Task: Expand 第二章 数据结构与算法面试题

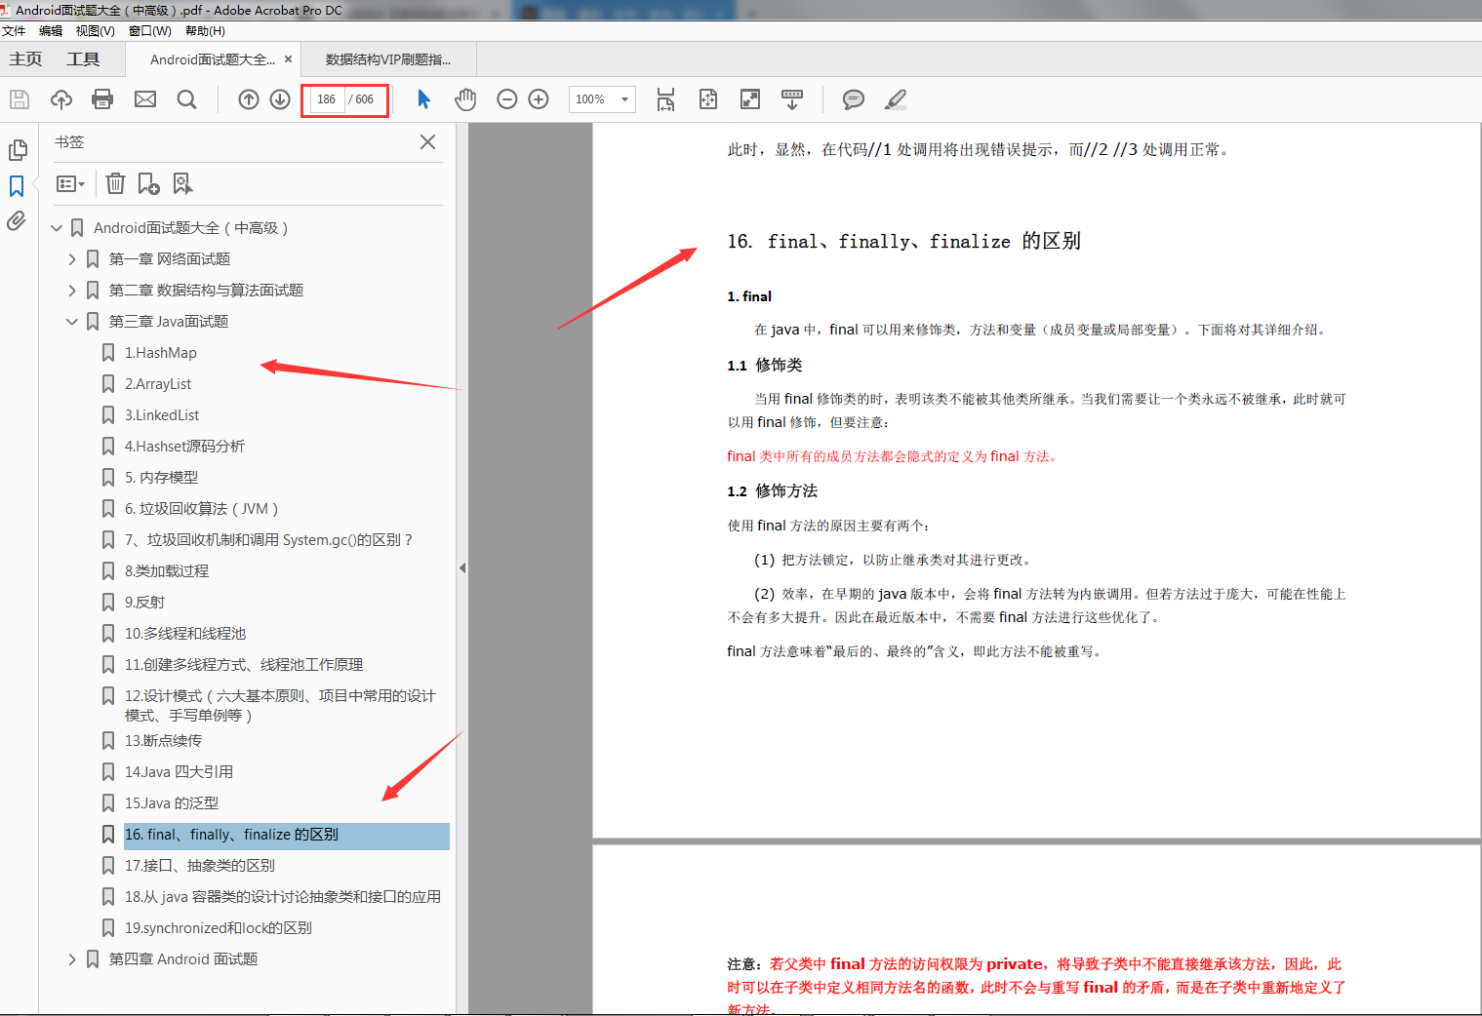Action: (x=72, y=291)
